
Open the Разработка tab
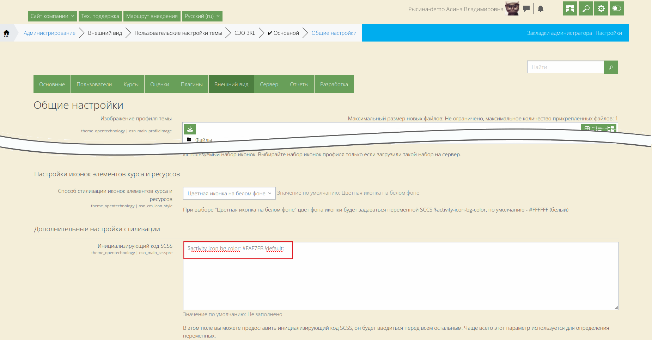(x=334, y=84)
